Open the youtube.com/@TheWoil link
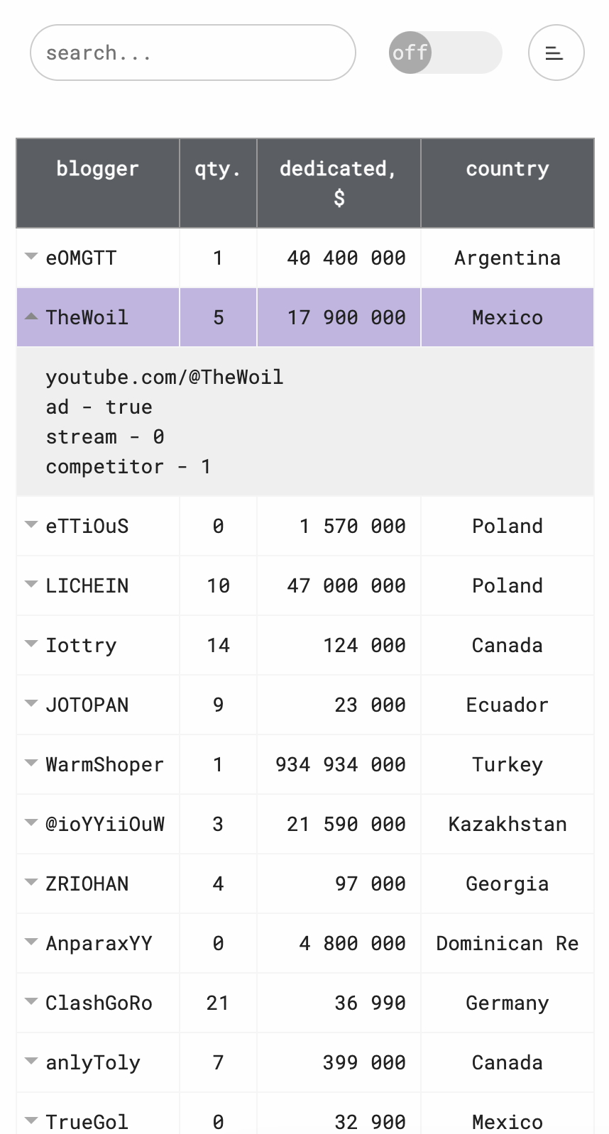Screen dimensions: 609x1134 (x=165, y=377)
